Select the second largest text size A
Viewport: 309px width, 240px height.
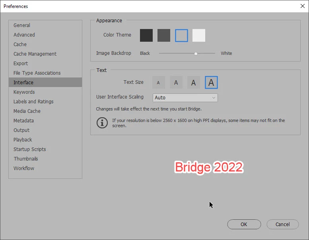(194, 83)
